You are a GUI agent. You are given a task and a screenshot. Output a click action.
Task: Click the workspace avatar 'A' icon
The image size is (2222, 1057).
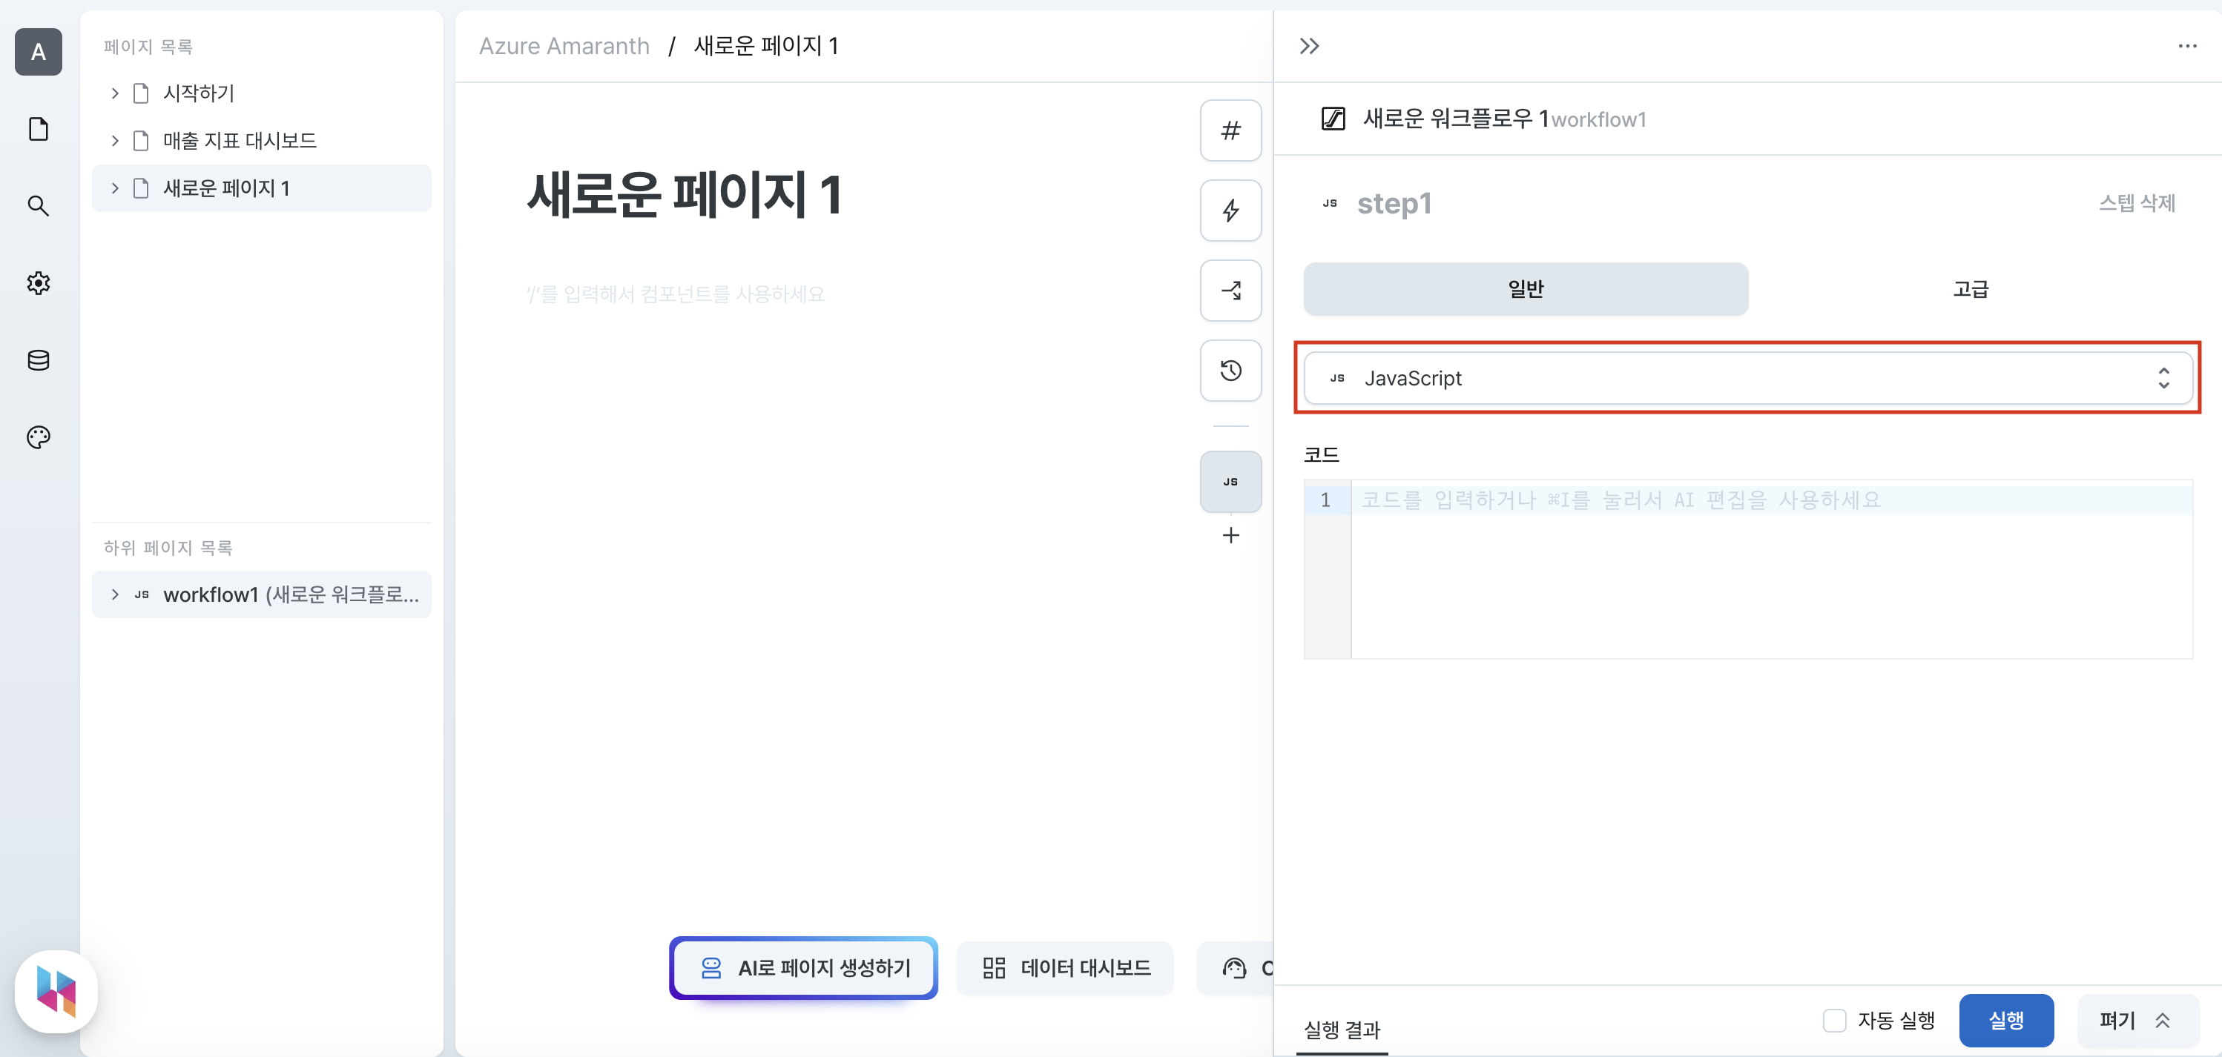click(x=38, y=52)
